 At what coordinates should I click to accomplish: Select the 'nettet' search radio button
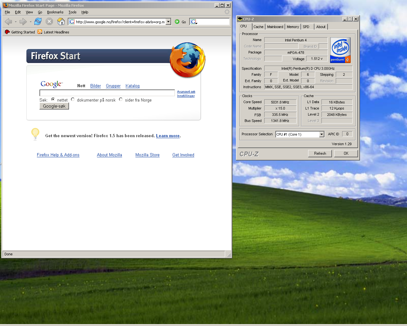pos(53,99)
